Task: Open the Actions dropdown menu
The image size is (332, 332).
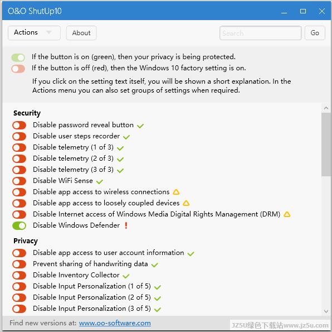Action: tap(34, 33)
